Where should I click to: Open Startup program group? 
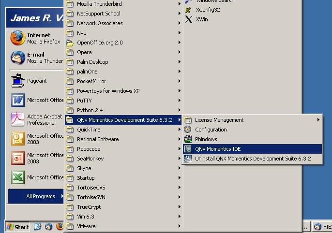click(x=123, y=178)
